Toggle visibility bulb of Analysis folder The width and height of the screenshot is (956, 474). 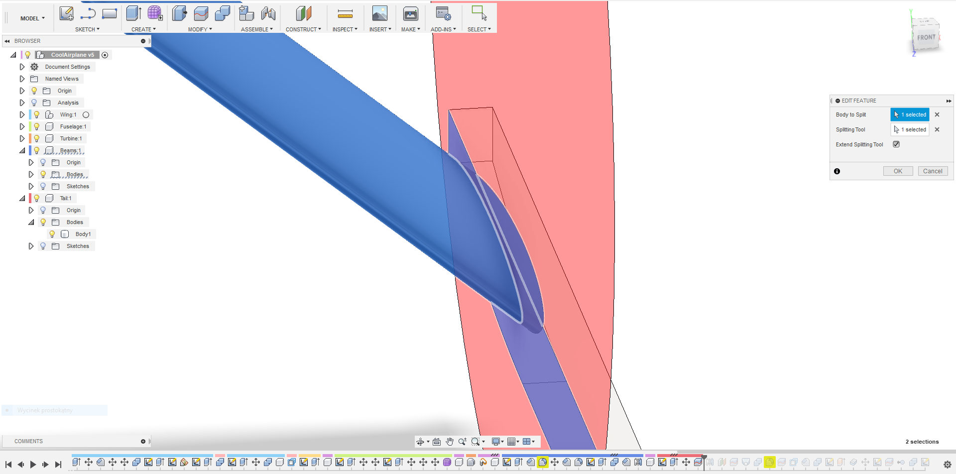34,103
